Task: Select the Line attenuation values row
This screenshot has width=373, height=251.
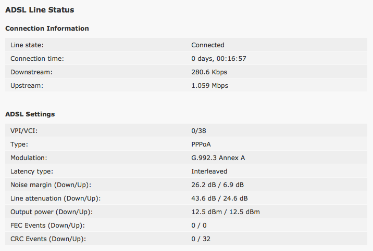Action: 186,199
